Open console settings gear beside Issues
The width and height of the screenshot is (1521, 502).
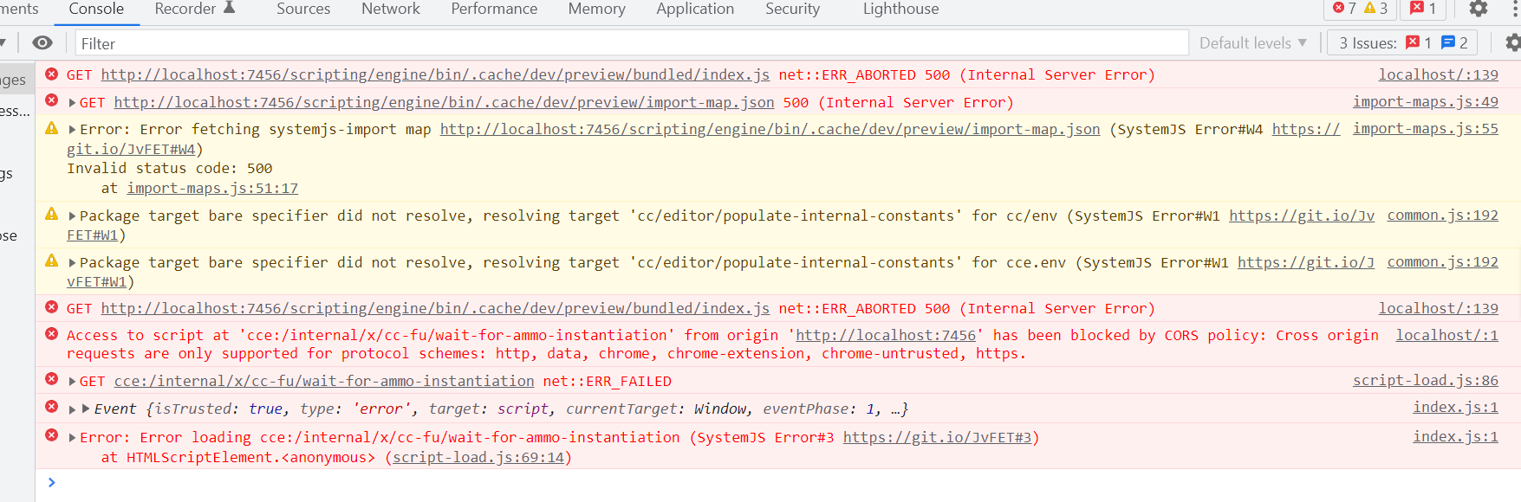1512,42
